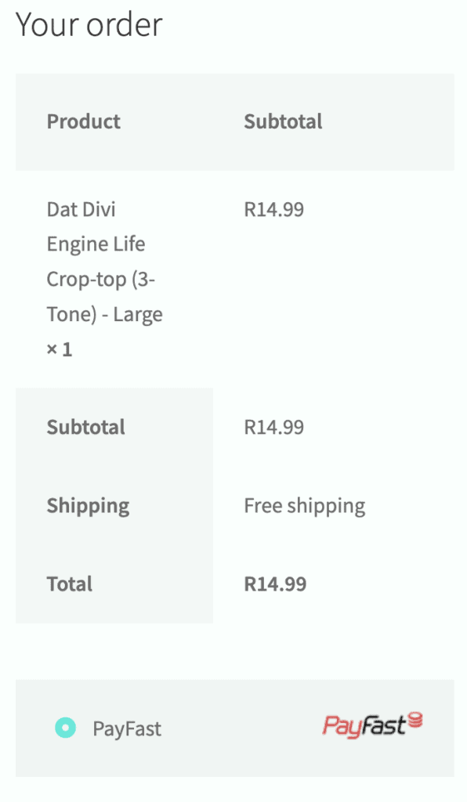467x802 pixels.
Task: Click the subtotal amount R14.99
Action: point(273,427)
